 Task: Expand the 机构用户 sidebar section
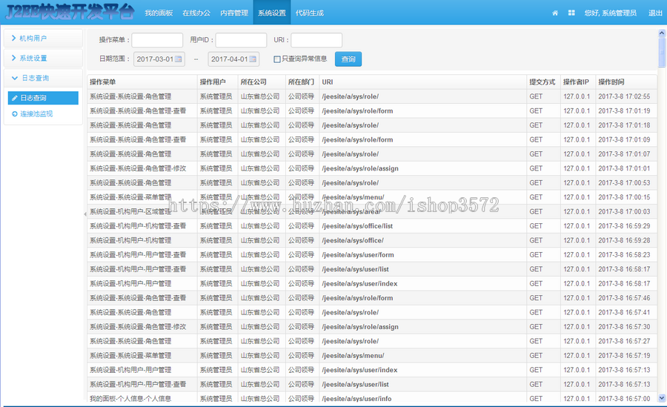[x=43, y=39]
